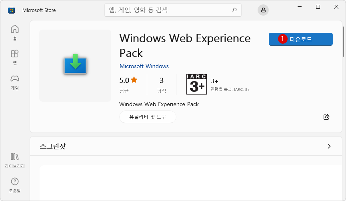Click the 3 ratings (평점) count
Screen dimensions: 346x201
(162, 84)
